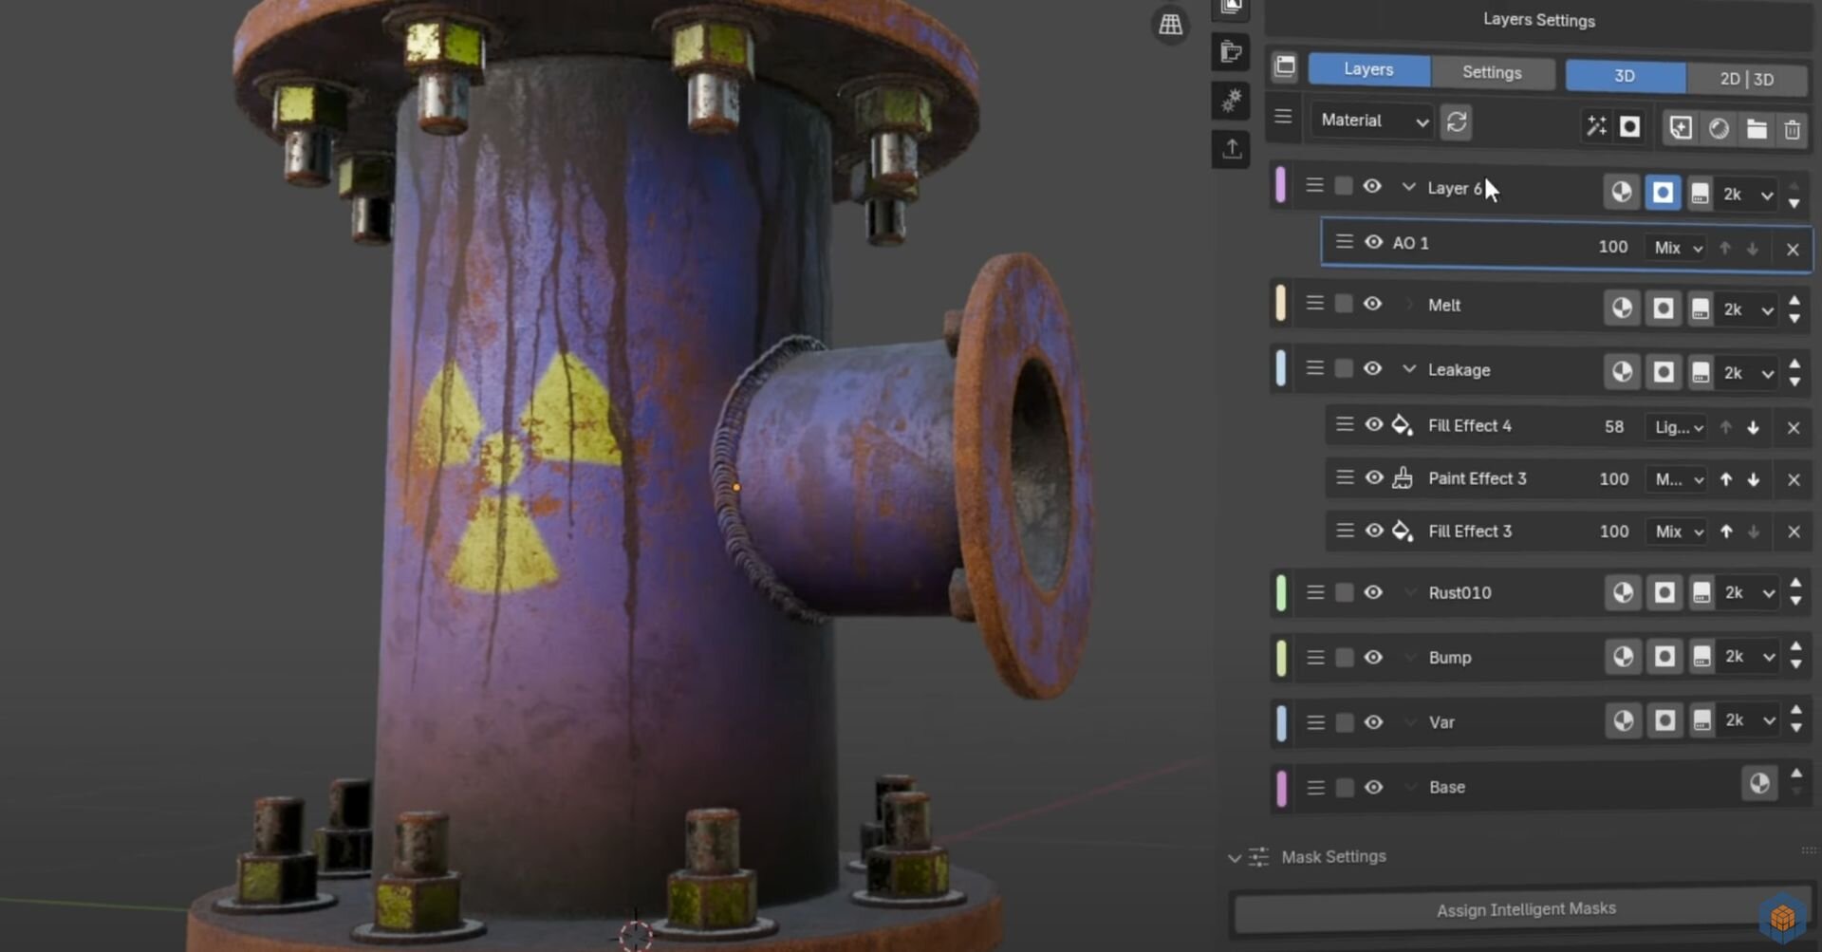This screenshot has width=1822, height=952.
Task: Remove Fill Effect 4 with X
Action: (x=1794, y=428)
